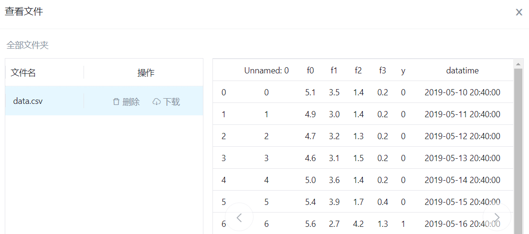Select the 2019-05-13 20:40:00 cell
529x234 pixels.
pos(462,158)
